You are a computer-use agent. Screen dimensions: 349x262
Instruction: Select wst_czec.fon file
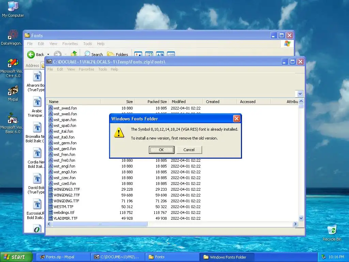click(62, 177)
